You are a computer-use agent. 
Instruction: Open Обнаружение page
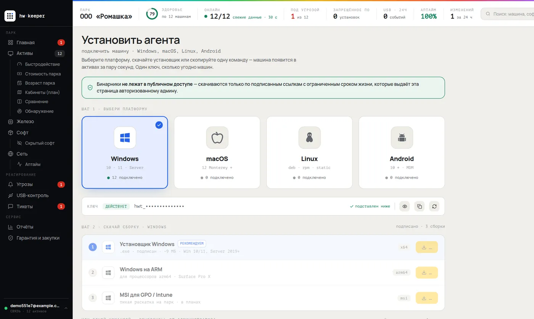(39, 111)
